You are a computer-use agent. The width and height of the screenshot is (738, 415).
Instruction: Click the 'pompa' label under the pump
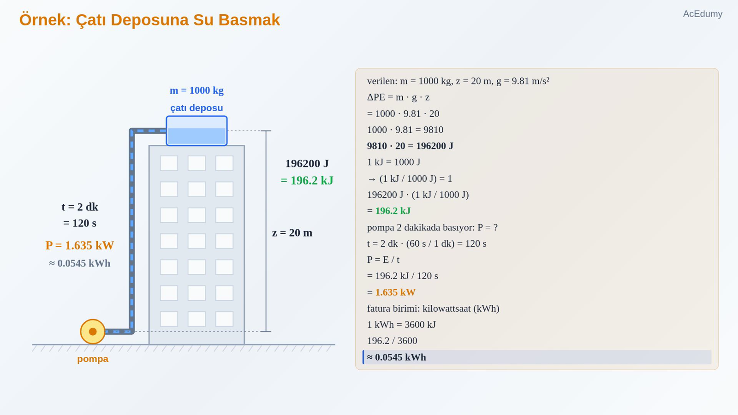93,359
